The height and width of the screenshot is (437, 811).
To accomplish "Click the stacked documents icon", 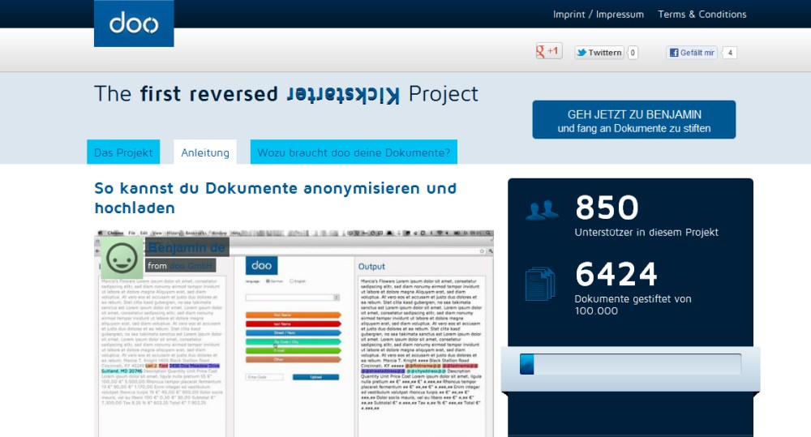I will pyautogui.click(x=540, y=283).
